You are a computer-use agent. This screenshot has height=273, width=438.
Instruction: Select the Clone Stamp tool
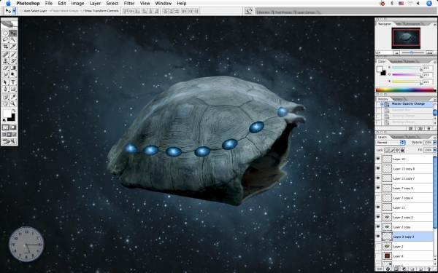coord(5,61)
